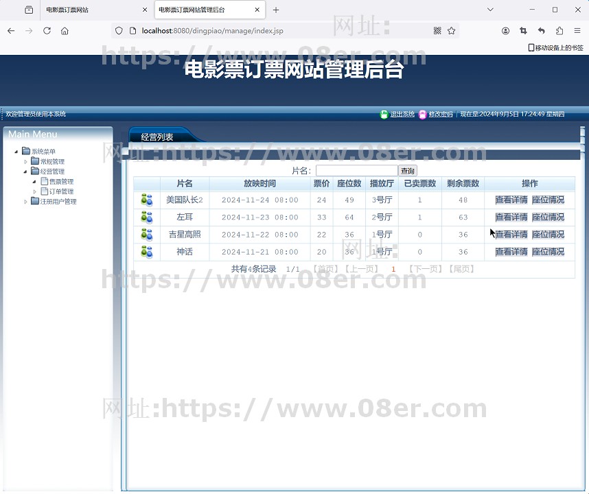This screenshot has width=589, height=494.
Task: Click 查看详情 for 吉星高照
Action: (x=511, y=235)
